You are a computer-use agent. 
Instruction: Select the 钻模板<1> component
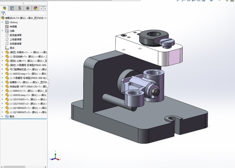(x=26, y=82)
